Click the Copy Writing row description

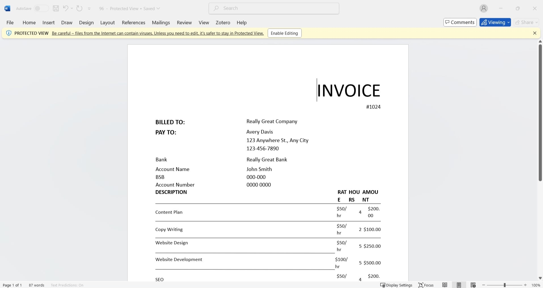tap(169, 229)
